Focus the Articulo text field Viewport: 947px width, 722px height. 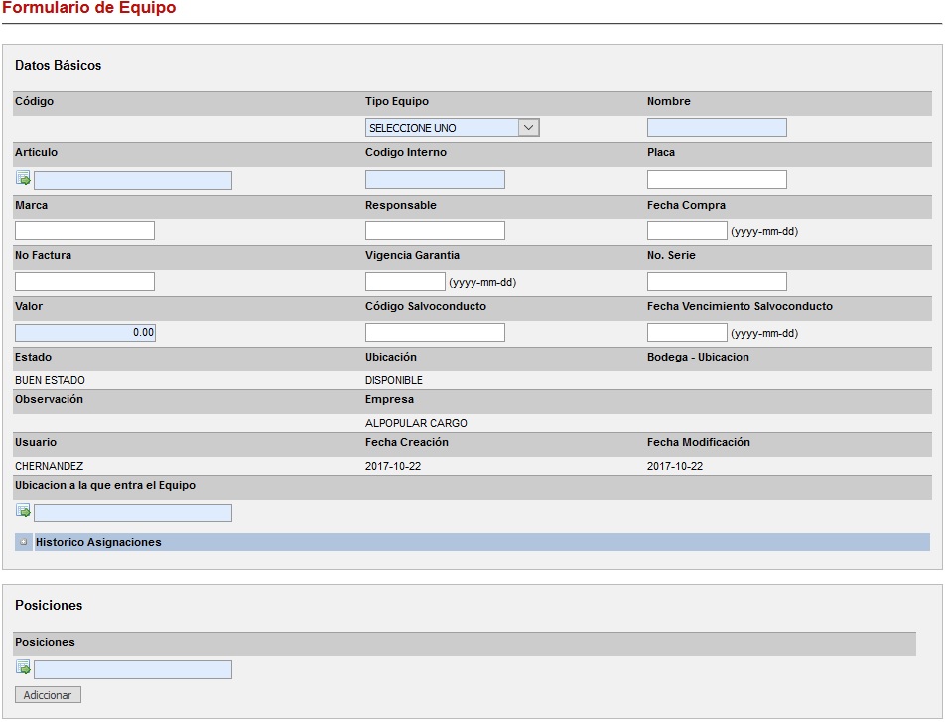coord(133,180)
